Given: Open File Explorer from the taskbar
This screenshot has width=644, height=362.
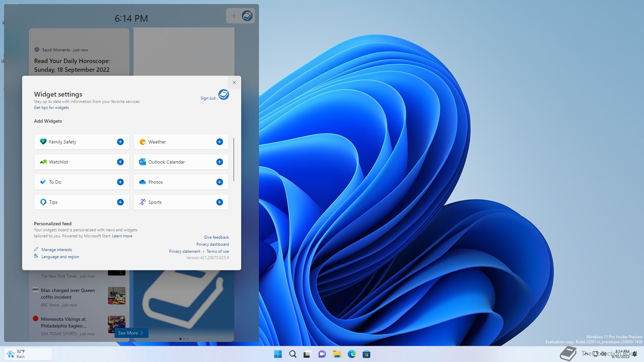Looking at the screenshot, I should pyautogui.click(x=337, y=354).
